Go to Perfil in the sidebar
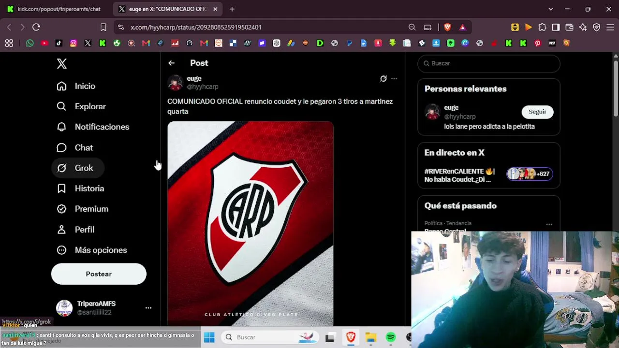This screenshot has height=348, width=619. [75, 230]
